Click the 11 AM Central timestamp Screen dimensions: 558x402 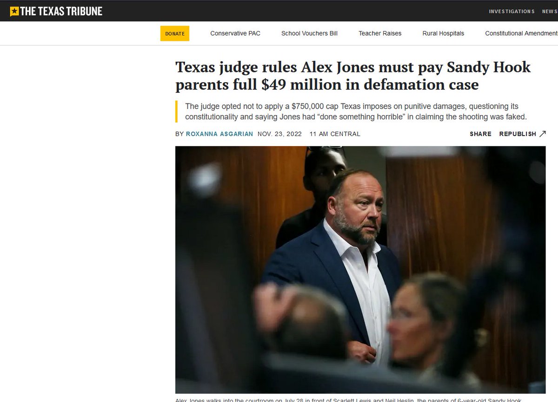point(335,134)
